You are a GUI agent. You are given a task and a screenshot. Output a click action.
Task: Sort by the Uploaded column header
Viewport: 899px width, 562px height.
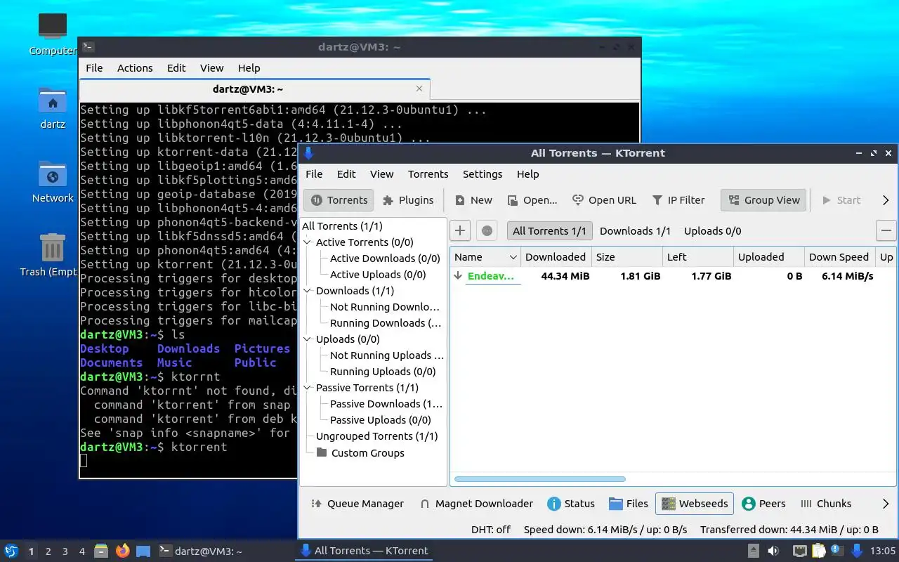[x=769, y=257]
